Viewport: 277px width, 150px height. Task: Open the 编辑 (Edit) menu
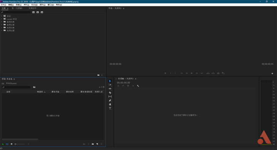point(11,5)
